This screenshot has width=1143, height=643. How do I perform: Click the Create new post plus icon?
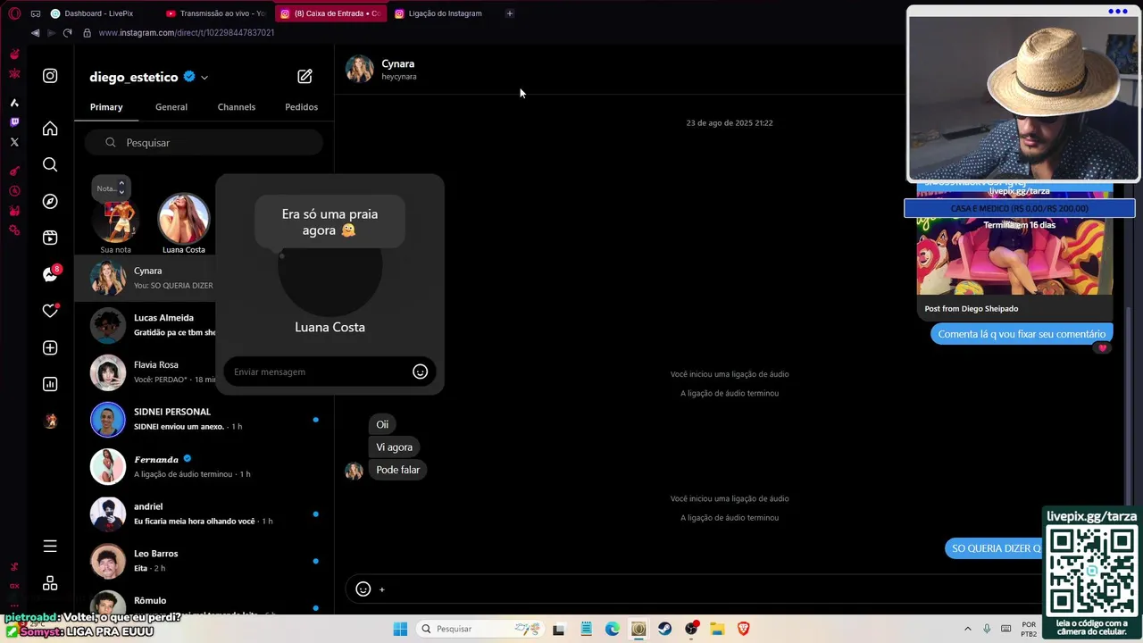pos(50,347)
